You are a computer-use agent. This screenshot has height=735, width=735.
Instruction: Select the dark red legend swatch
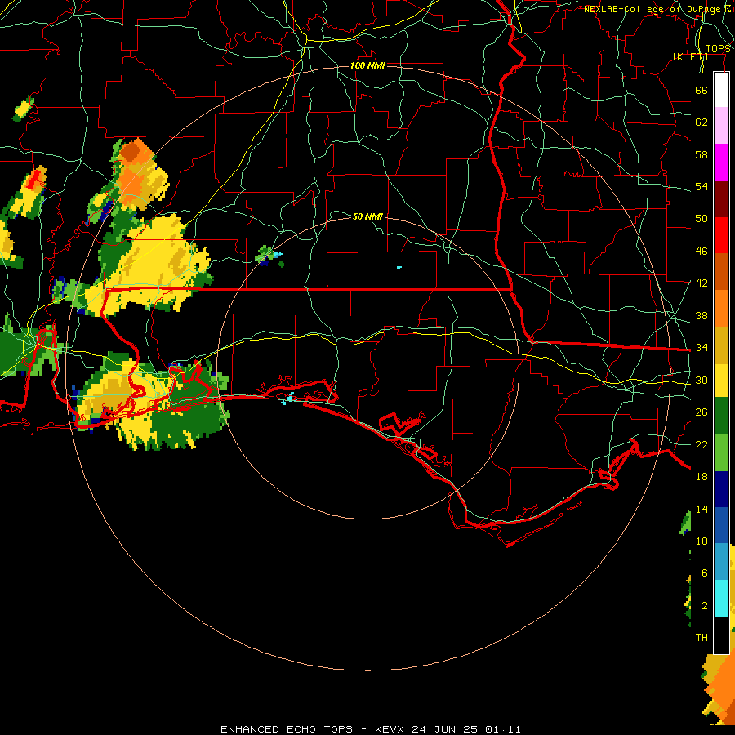pyautogui.click(x=721, y=198)
